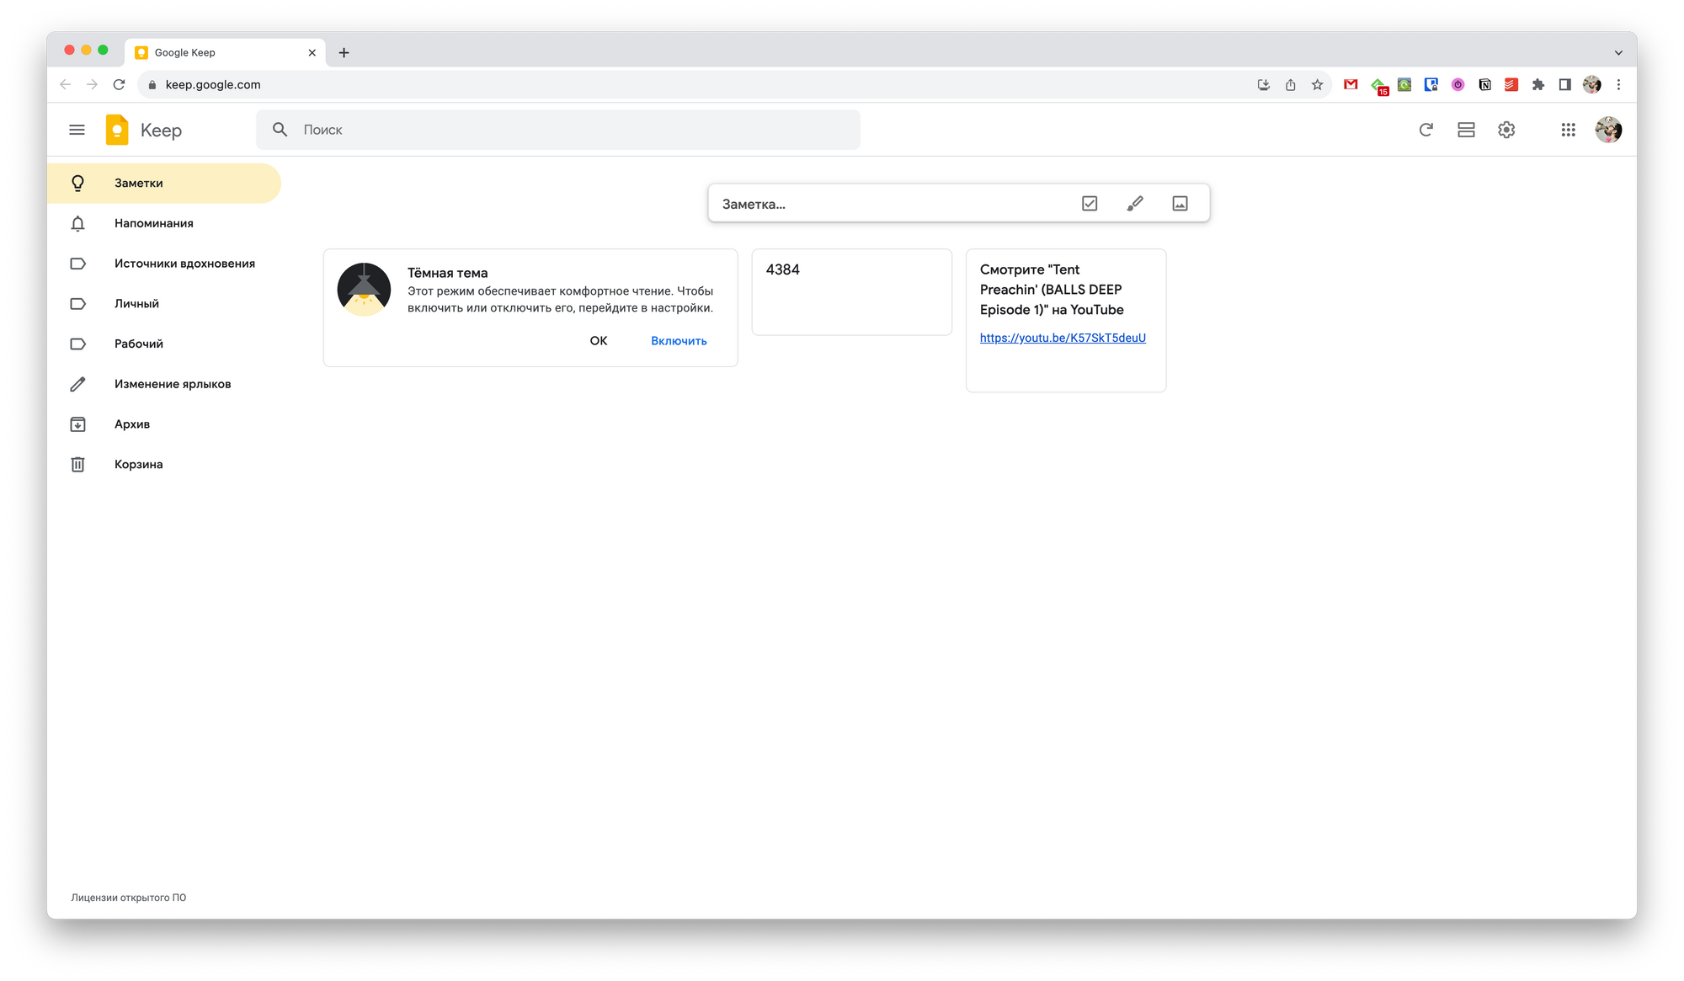Image resolution: width=1684 pixels, height=981 pixels.
Task: Open Напоминания in the sidebar
Action: 153,223
